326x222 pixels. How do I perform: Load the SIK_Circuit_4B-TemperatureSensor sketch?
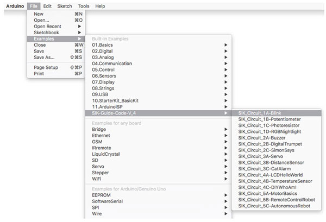277,181
